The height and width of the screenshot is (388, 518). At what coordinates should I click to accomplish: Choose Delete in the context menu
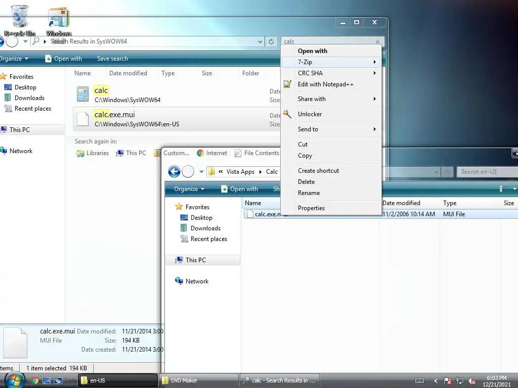coord(331,182)
